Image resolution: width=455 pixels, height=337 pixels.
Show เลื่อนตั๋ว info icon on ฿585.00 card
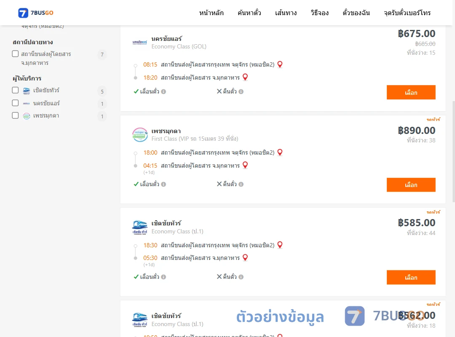[163, 277]
